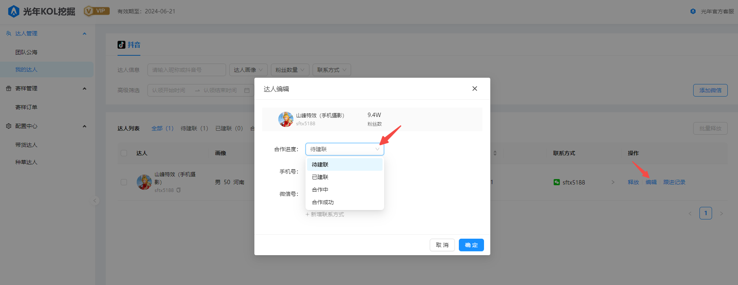Check the row checkbox for 山峰特效
Image resolution: width=738 pixels, height=285 pixels.
124,182
